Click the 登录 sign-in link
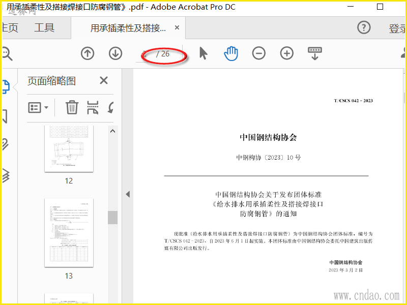407x305 pixels. pos(397,28)
